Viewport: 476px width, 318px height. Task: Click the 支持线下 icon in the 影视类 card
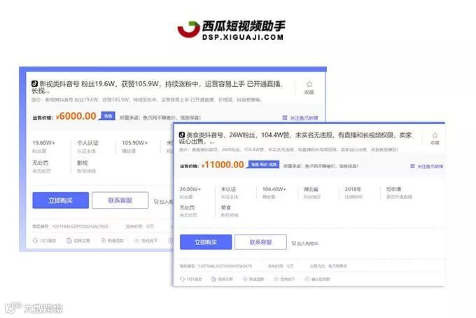[x=137, y=240]
